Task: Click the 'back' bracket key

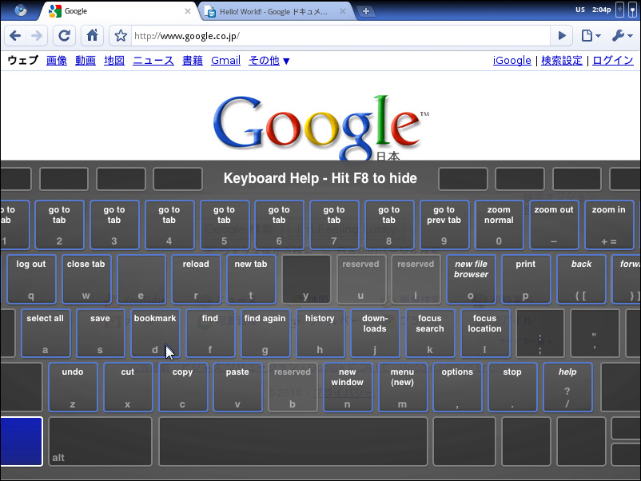Action: click(581, 280)
